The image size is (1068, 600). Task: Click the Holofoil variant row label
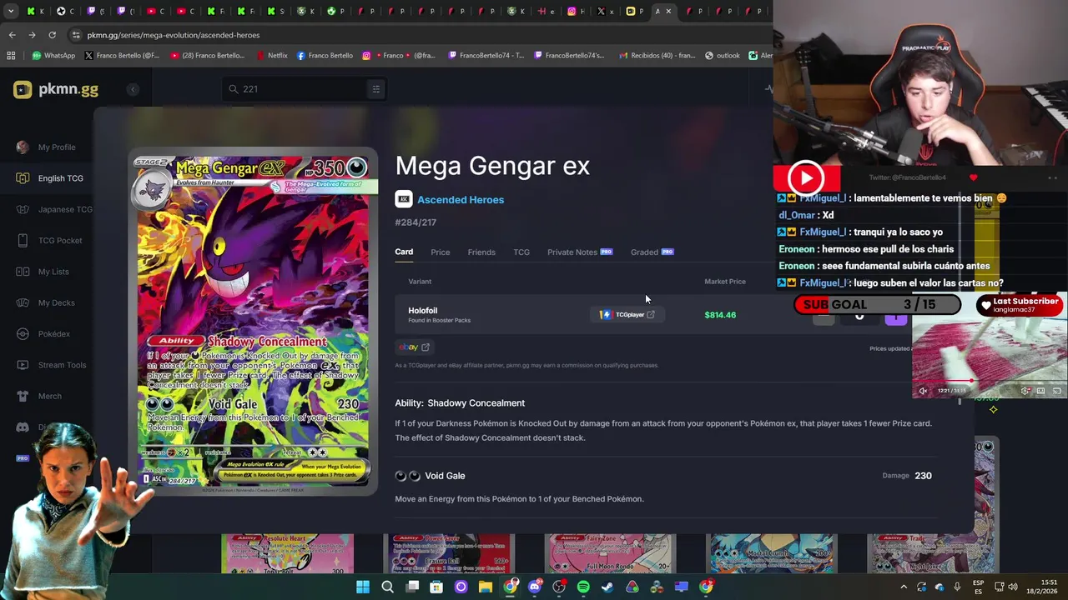click(x=423, y=311)
